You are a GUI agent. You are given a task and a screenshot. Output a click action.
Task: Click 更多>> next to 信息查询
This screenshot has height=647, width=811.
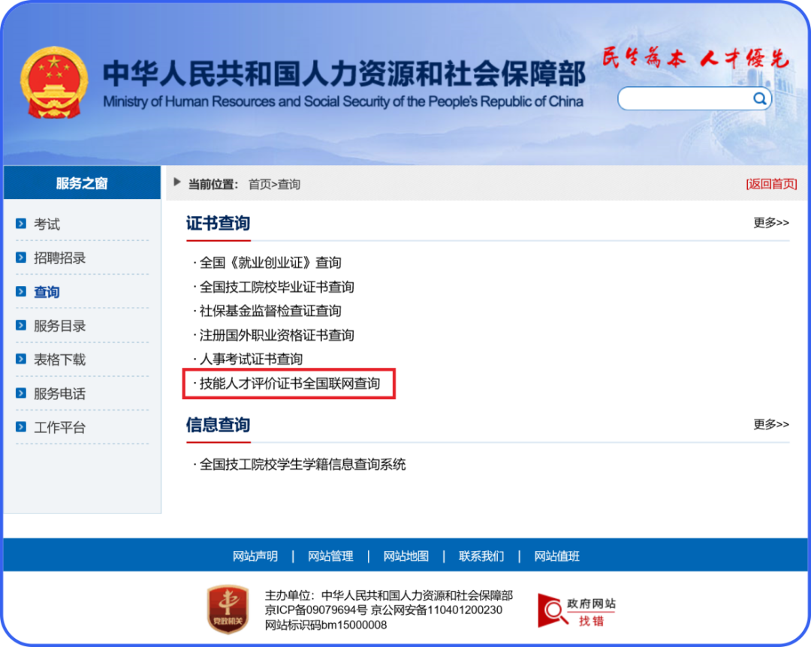pyautogui.click(x=771, y=424)
